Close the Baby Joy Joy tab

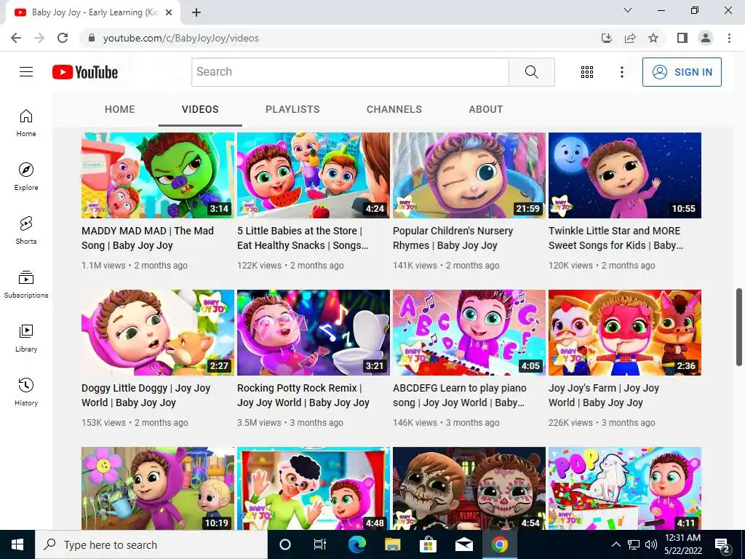click(x=169, y=12)
